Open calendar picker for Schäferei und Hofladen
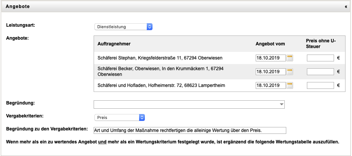The height and width of the screenshot is (156, 352). (x=290, y=85)
